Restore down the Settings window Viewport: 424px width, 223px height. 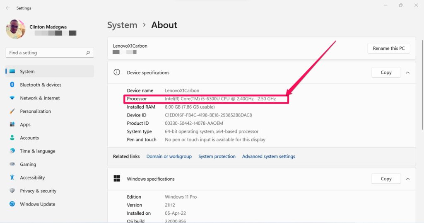(401, 5)
